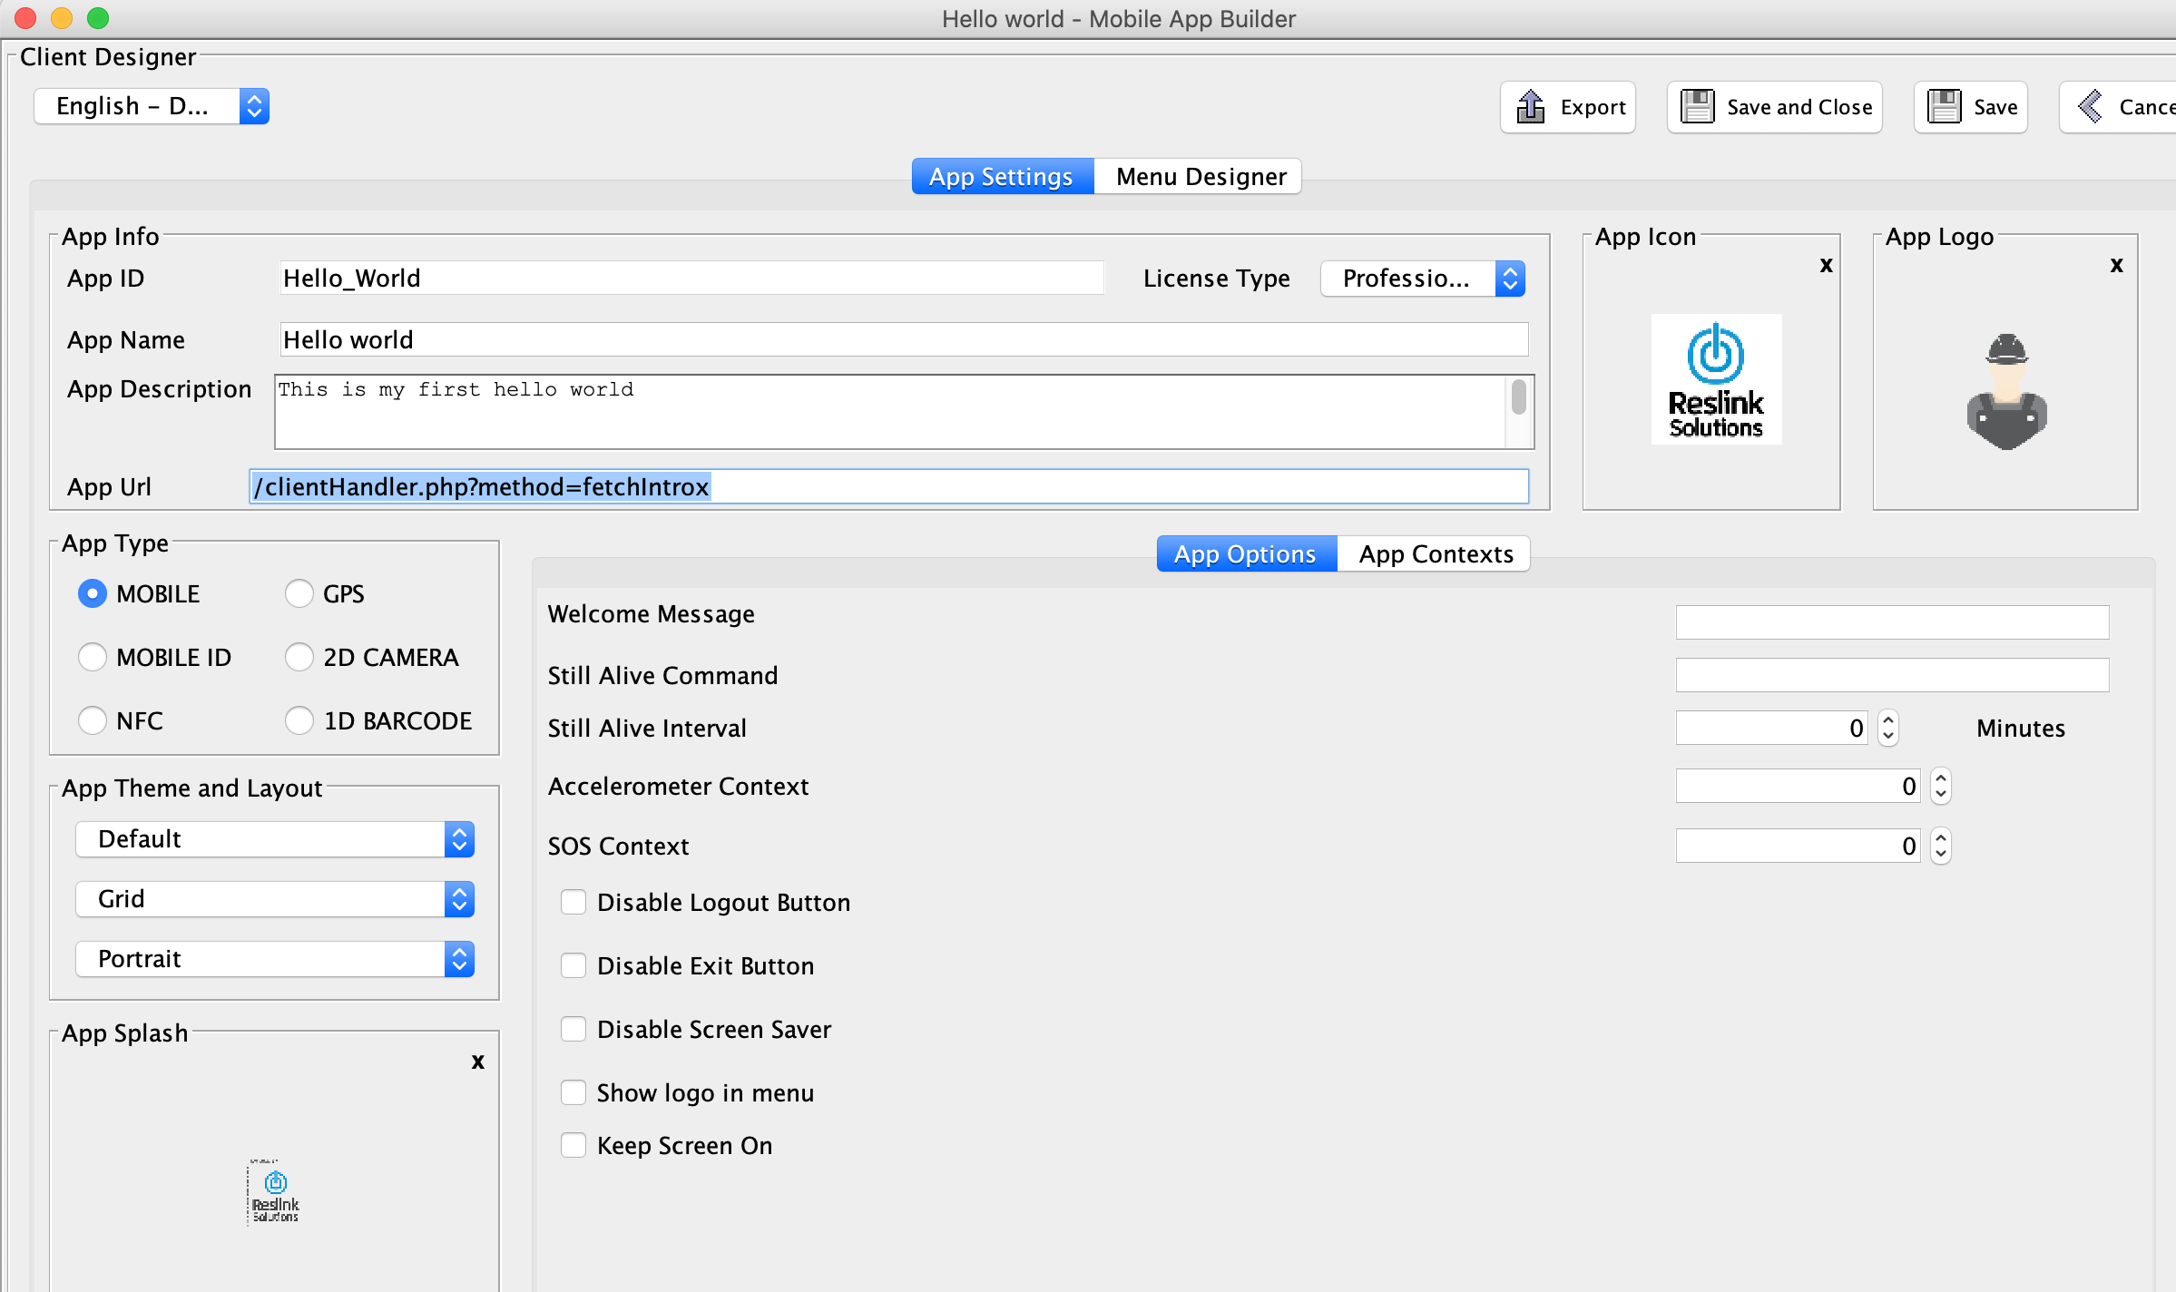Click the Save floppy disk icon
The width and height of the screenshot is (2176, 1292).
point(1944,107)
